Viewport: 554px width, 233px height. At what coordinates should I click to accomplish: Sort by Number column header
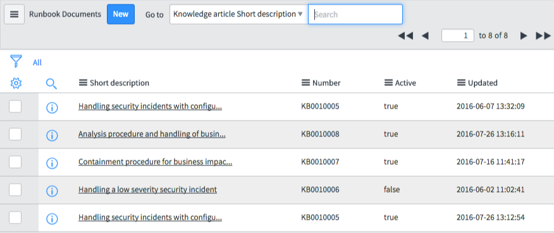click(326, 83)
